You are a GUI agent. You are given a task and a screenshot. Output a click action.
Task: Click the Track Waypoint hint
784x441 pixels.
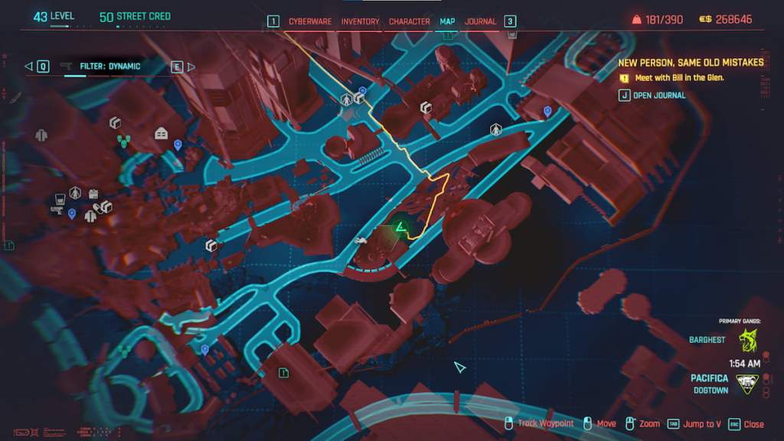(545, 424)
